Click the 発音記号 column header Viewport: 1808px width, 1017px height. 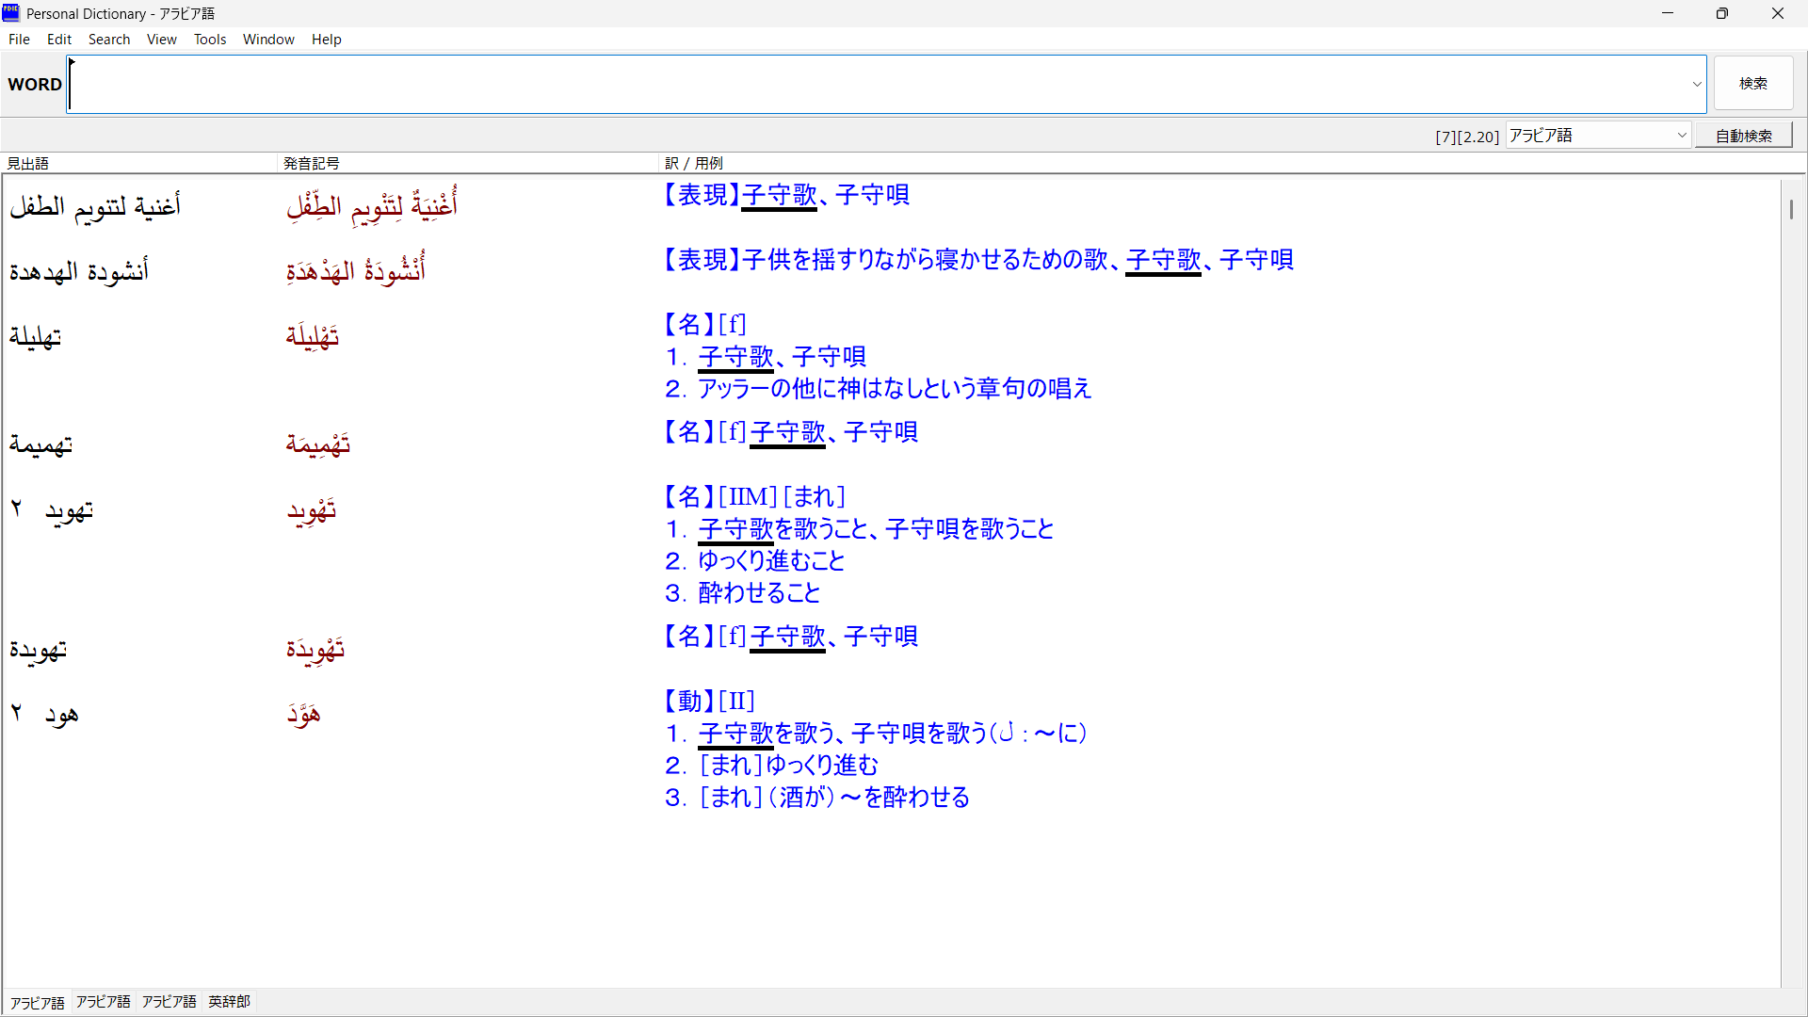tap(312, 163)
